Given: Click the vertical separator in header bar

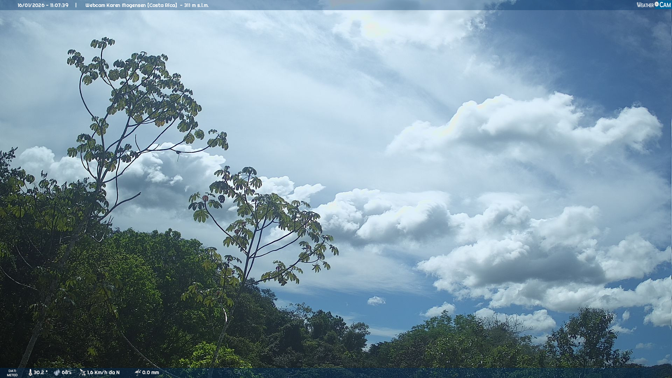Looking at the screenshot, I should 76,5.
